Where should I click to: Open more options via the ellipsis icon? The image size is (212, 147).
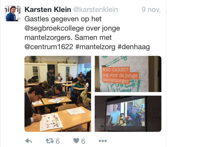coord(103,141)
